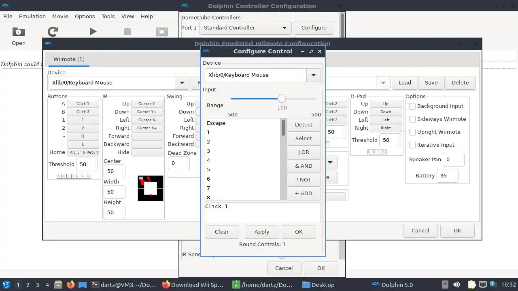Image resolution: width=518 pixels, height=291 pixels.
Task: Click the | OR operator button
Action: pyautogui.click(x=304, y=152)
